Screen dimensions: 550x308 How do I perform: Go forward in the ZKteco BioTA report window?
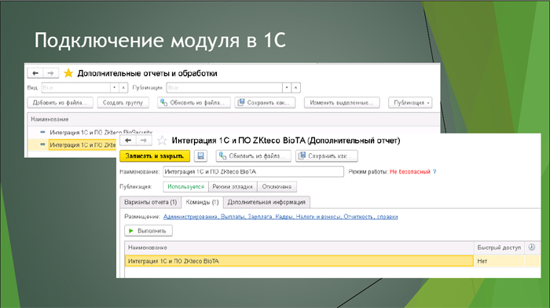(144, 141)
